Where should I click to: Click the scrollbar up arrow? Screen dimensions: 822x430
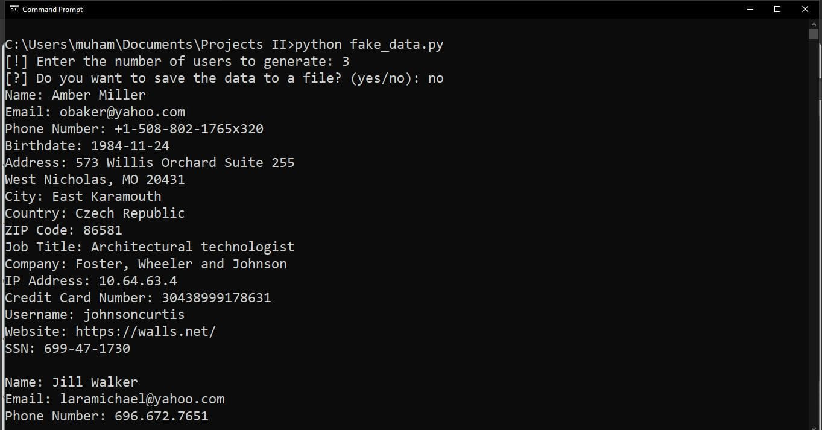(x=814, y=24)
